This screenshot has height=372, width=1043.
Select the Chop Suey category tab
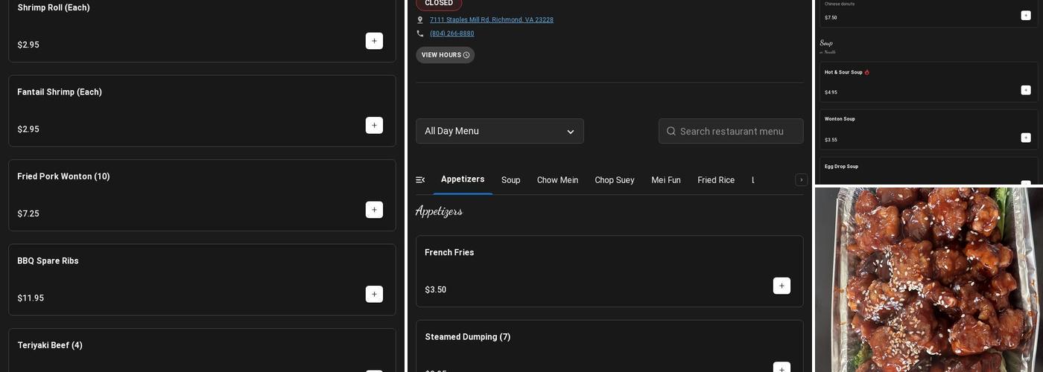614,180
